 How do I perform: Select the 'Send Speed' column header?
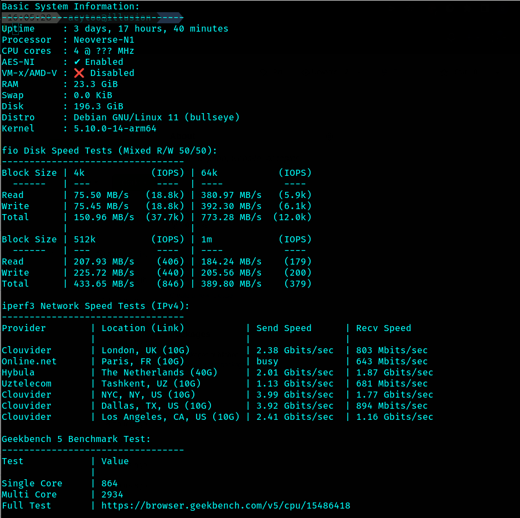(x=284, y=328)
